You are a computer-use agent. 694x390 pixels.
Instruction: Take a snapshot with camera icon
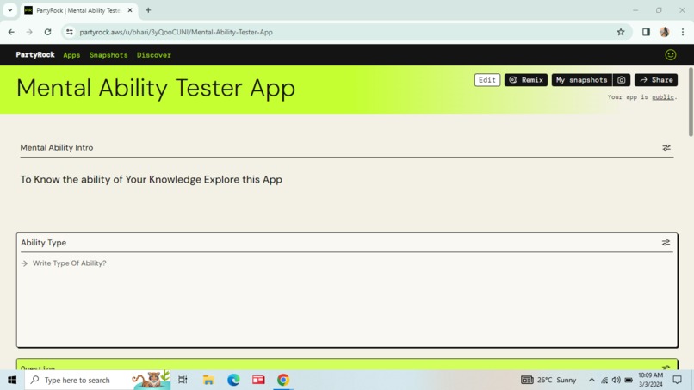[x=622, y=80]
